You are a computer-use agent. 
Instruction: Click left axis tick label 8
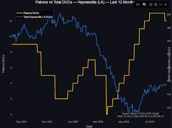[x=11, y=52]
